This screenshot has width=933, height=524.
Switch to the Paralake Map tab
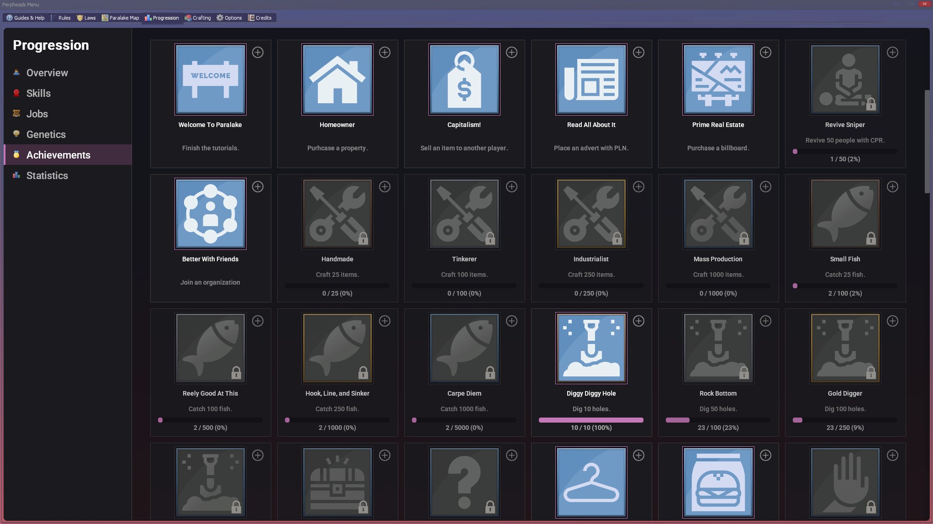point(121,18)
